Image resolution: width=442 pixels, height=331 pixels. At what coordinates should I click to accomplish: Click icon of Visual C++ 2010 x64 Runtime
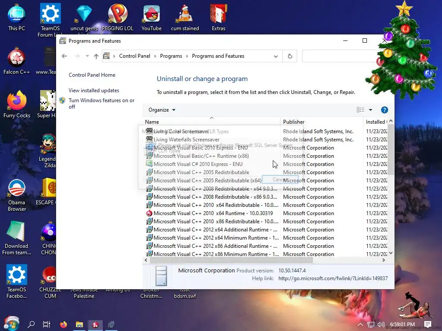point(149,213)
